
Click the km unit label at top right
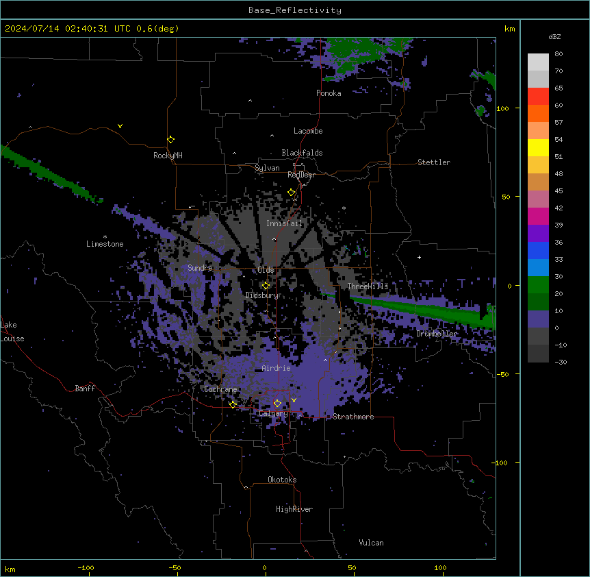(509, 29)
